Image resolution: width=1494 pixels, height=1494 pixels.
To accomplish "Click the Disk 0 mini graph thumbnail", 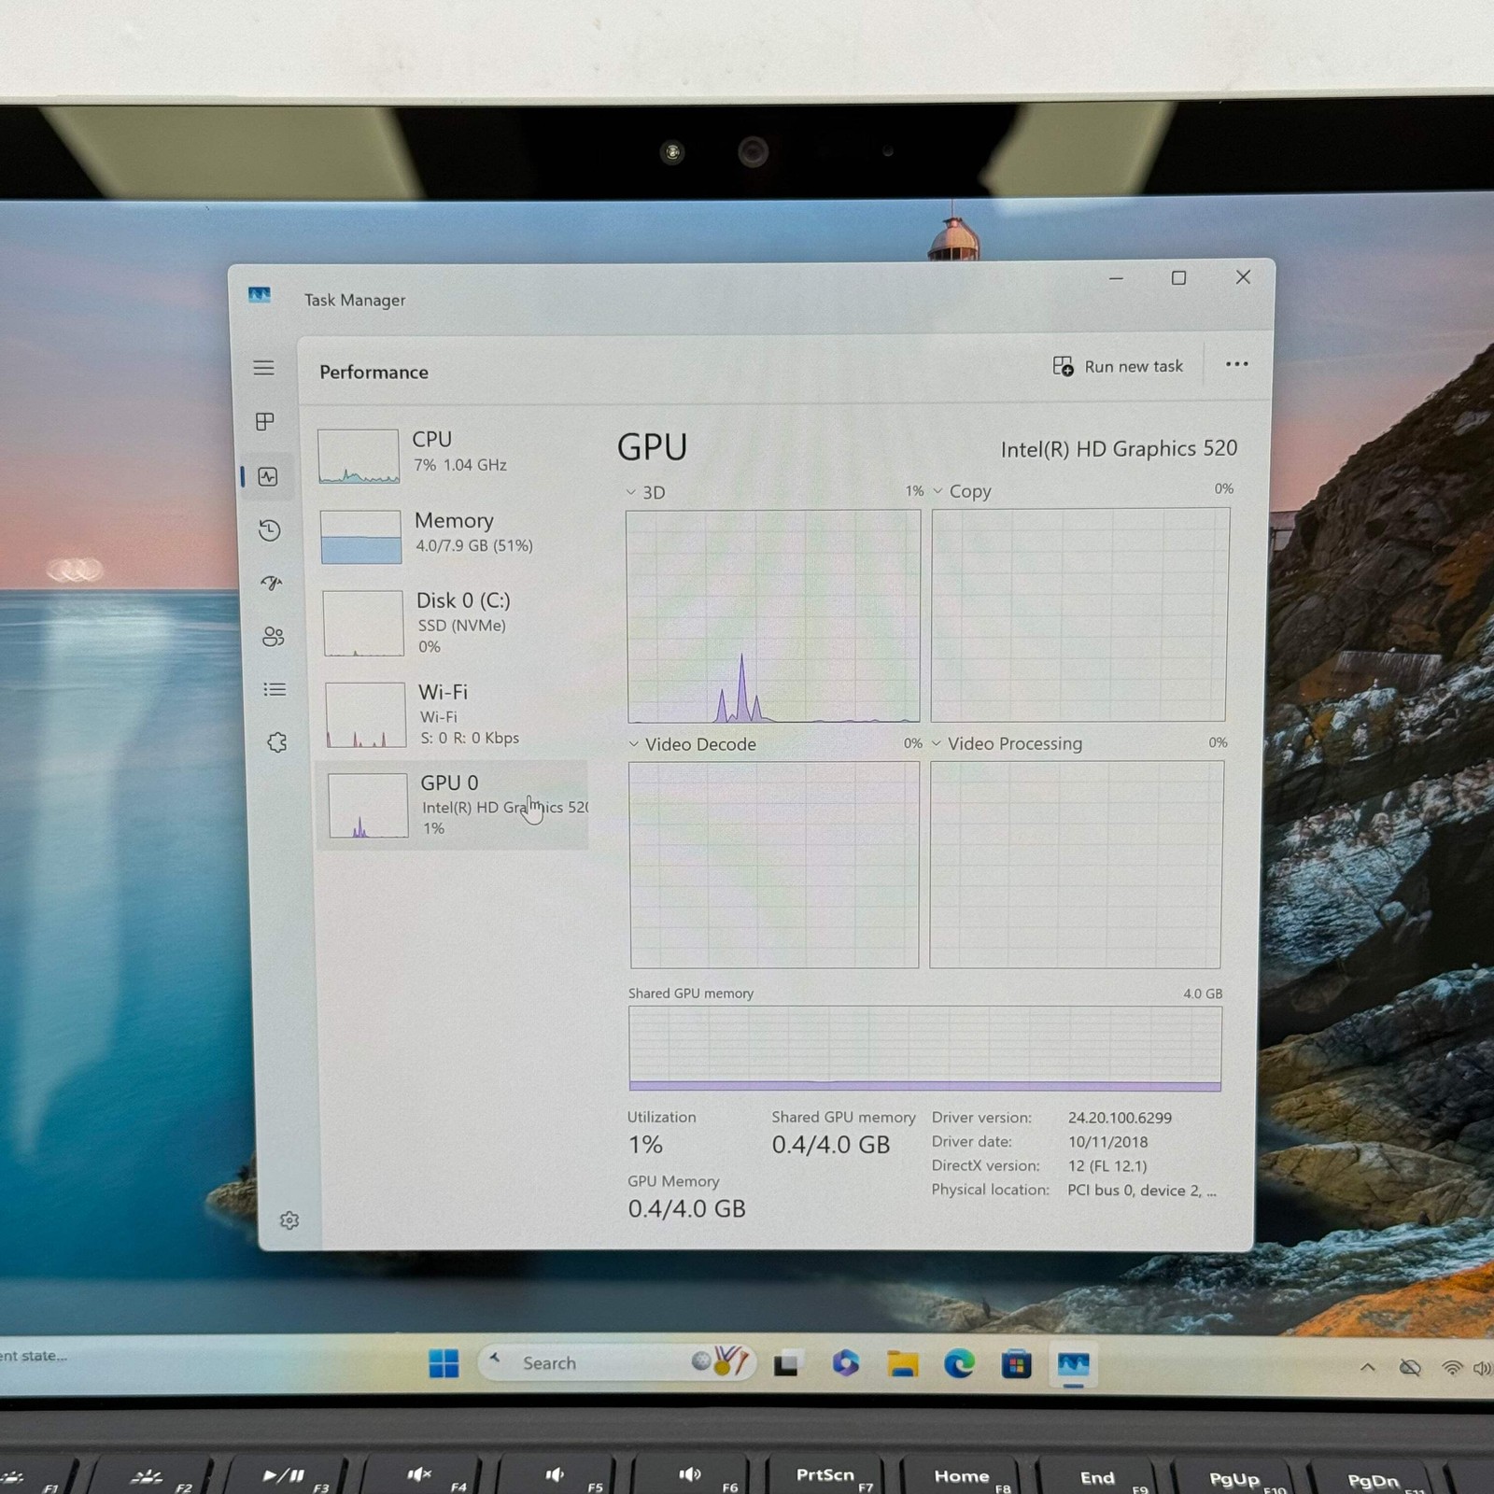I will [x=363, y=624].
